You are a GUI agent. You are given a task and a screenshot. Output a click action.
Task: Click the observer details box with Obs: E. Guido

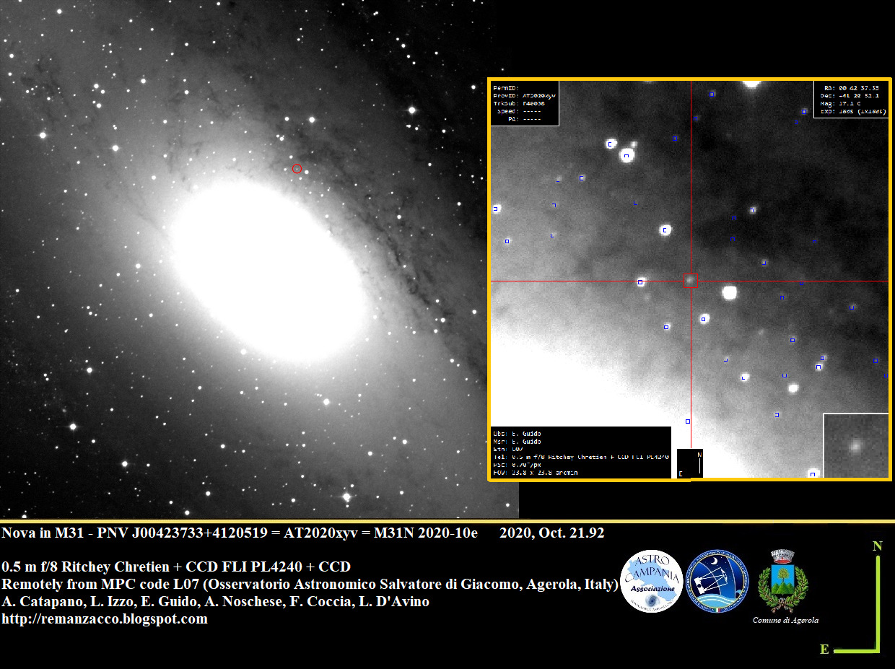click(x=580, y=452)
